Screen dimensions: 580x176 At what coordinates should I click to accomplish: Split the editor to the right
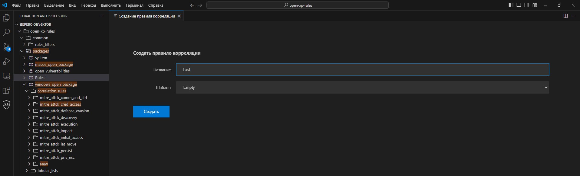point(565,16)
